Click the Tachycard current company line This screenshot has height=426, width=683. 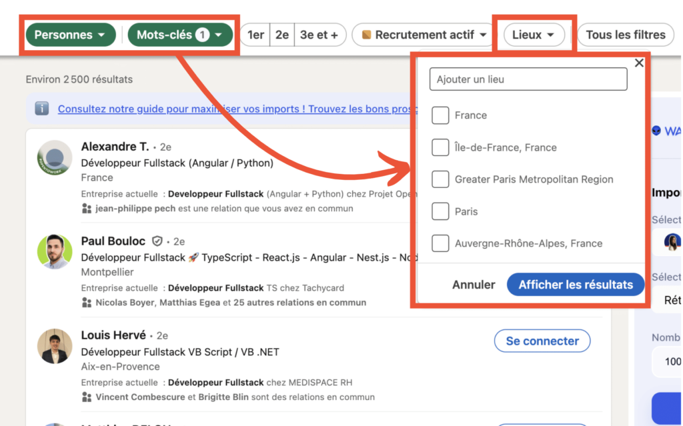click(x=213, y=288)
